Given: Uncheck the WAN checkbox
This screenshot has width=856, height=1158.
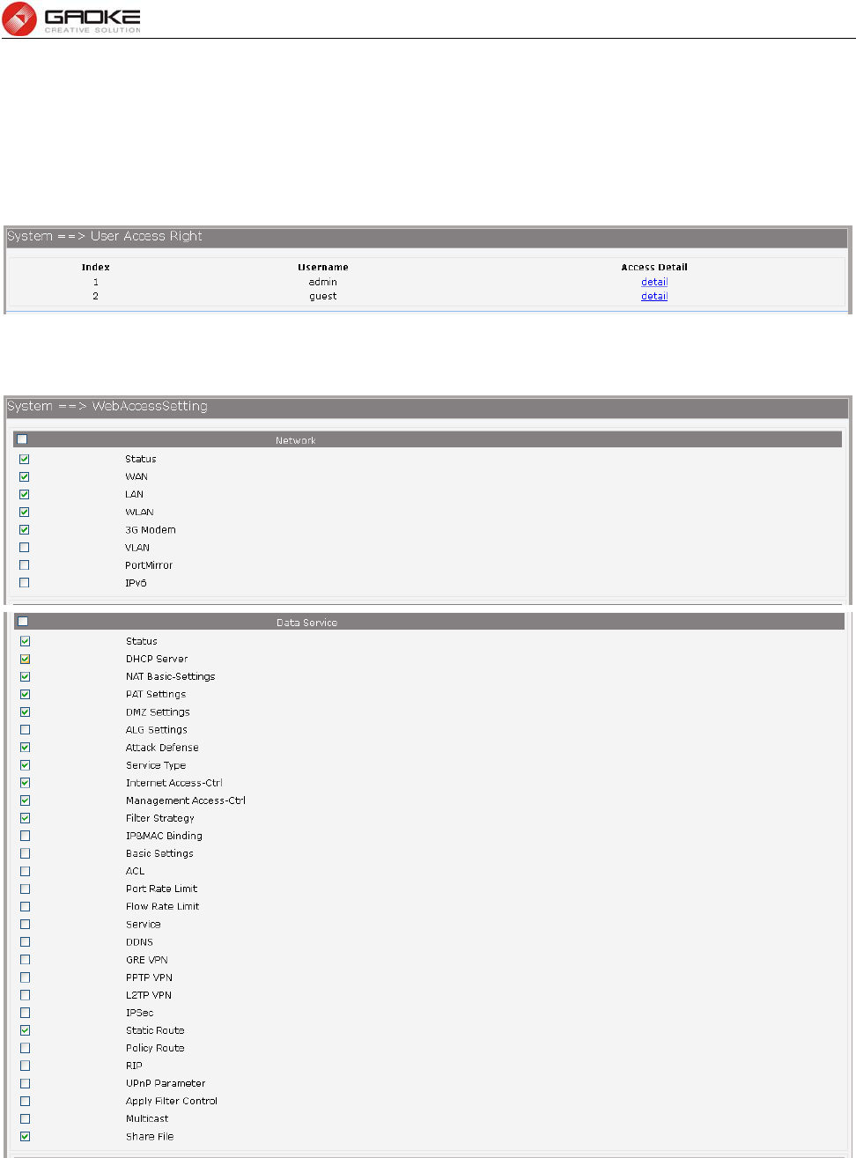Looking at the screenshot, I should pyautogui.click(x=25, y=476).
